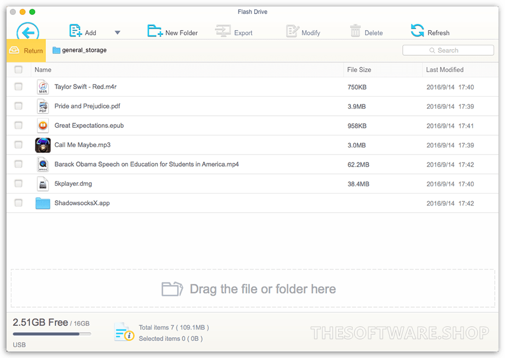
Task: Select the folder name ShadowsocksX.app
Action: (x=82, y=203)
